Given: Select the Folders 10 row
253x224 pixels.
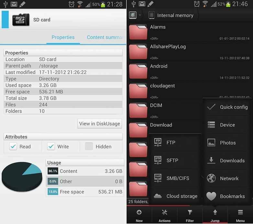Looking at the screenshot, I should (63, 111).
